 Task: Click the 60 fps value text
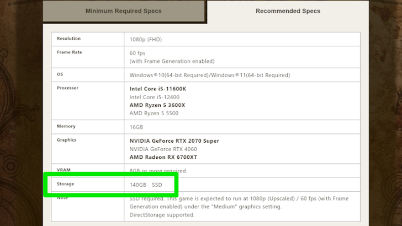click(137, 53)
